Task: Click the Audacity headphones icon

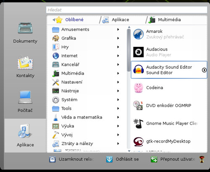Action: [138, 70]
